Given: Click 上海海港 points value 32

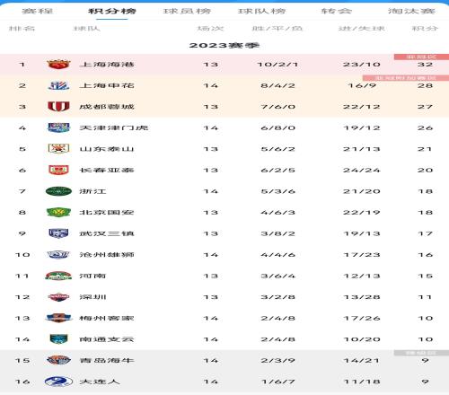Looking at the screenshot, I should [425, 65].
